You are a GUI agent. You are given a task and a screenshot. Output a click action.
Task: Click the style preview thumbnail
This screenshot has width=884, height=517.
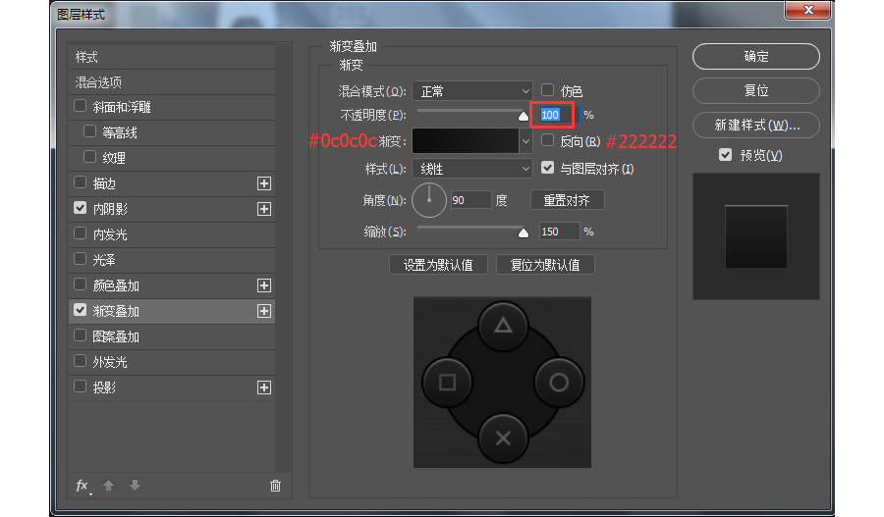point(756,236)
